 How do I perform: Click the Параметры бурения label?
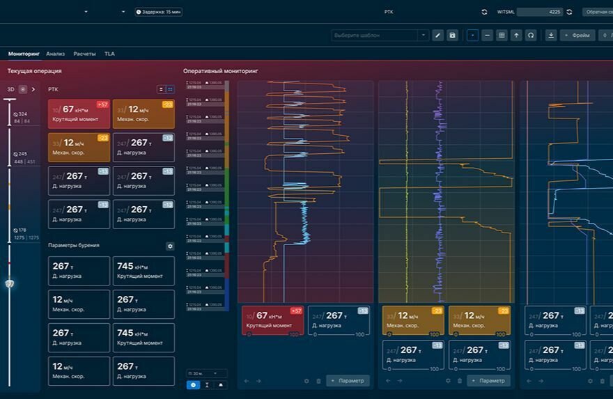[x=74, y=245]
